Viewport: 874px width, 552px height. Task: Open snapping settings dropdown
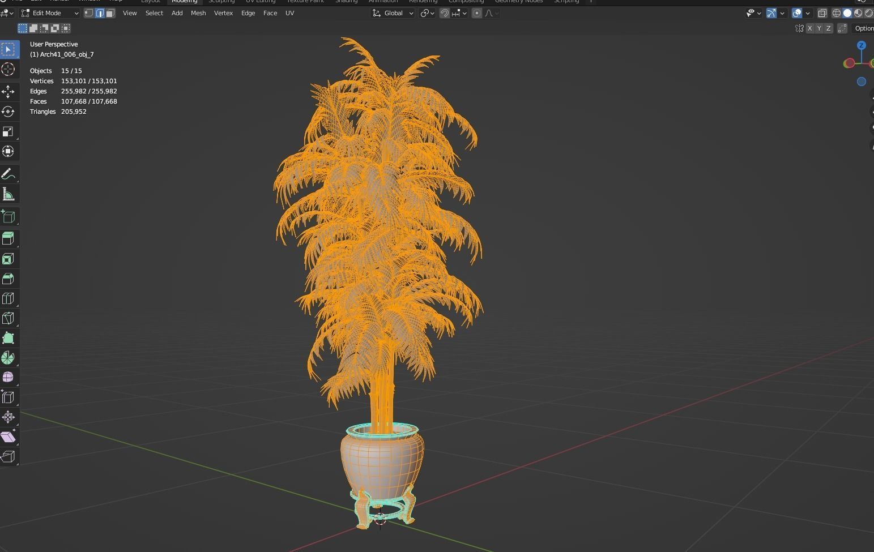460,13
